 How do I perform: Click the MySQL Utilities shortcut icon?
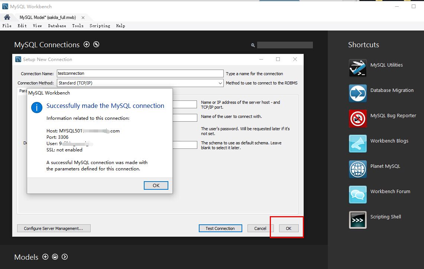coord(357,68)
